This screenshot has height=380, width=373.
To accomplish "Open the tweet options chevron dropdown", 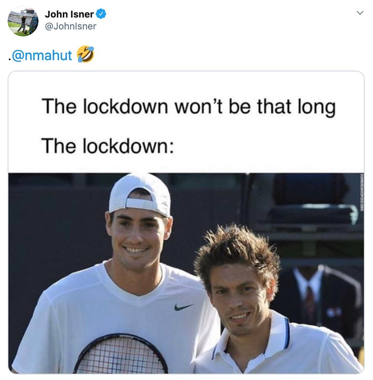I will 360,13.
